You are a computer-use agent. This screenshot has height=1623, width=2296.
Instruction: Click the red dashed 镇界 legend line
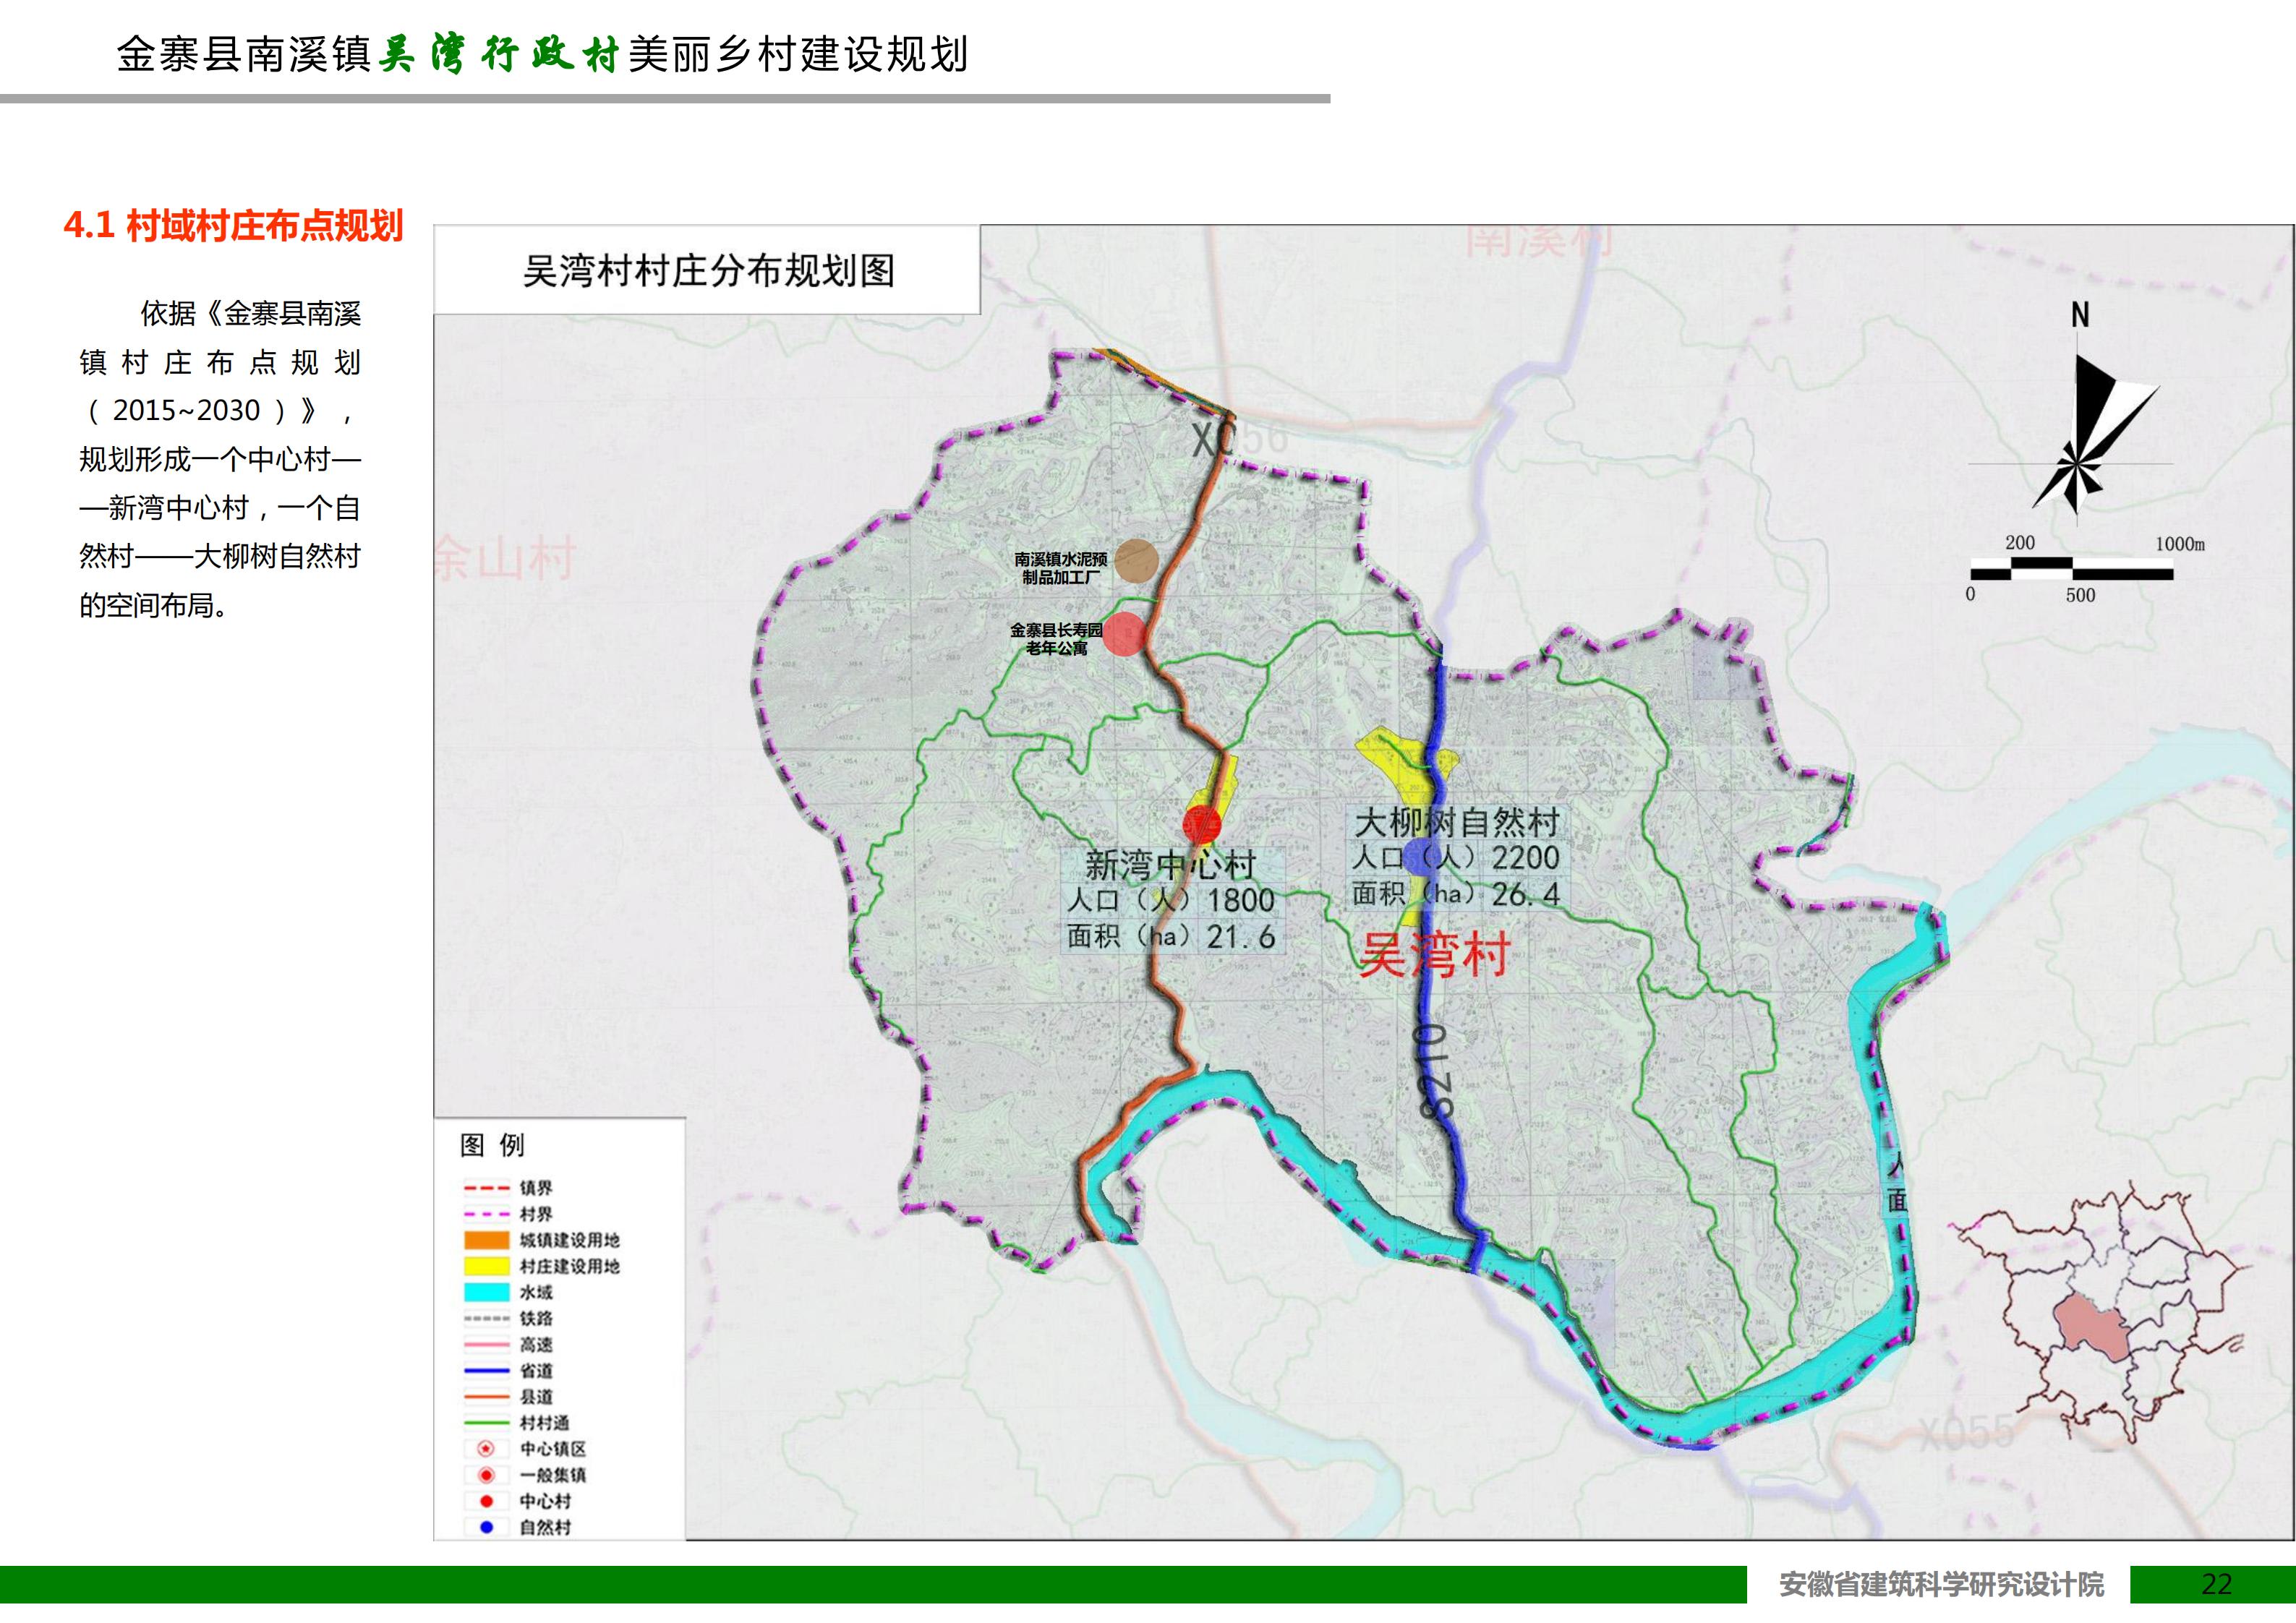[x=486, y=1188]
